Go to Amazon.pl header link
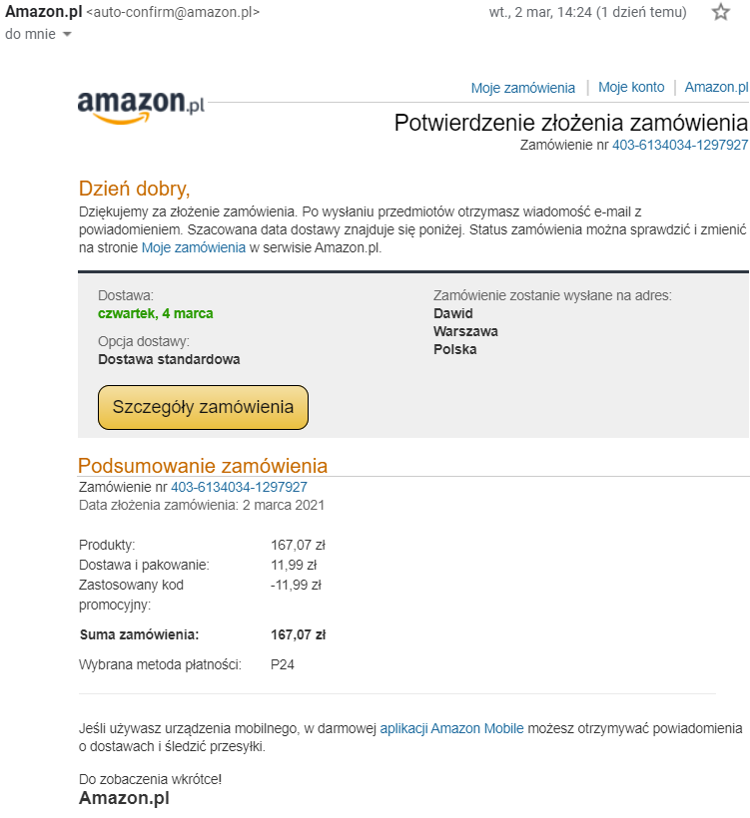The image size is (750, 818). click(x=716, y=87)
